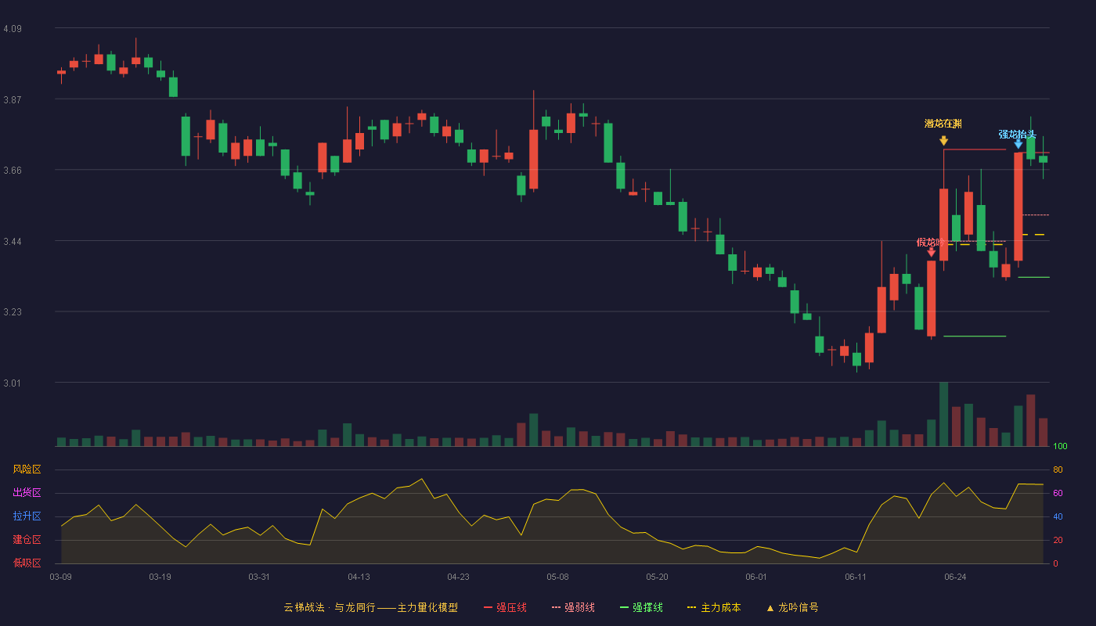
Task: Click the long red pressure line after 潜龙在渊
Action: 975,149
